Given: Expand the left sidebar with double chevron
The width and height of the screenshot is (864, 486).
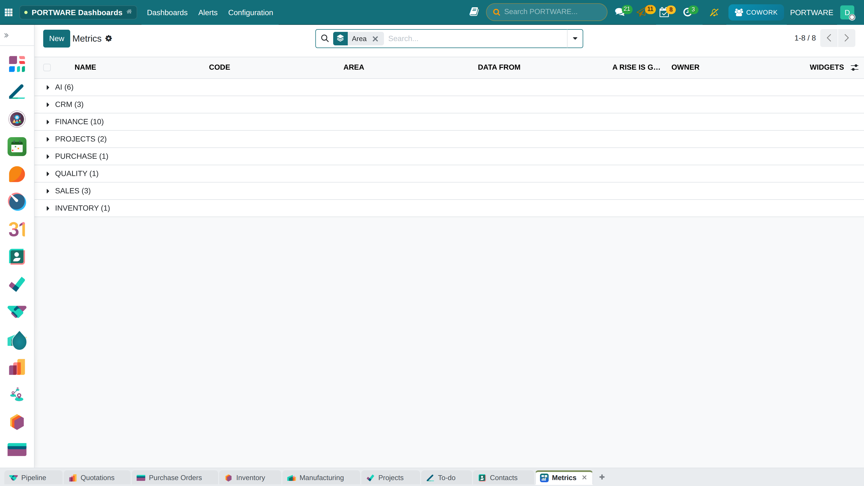Looking at the screenshot, I should 6,35.
